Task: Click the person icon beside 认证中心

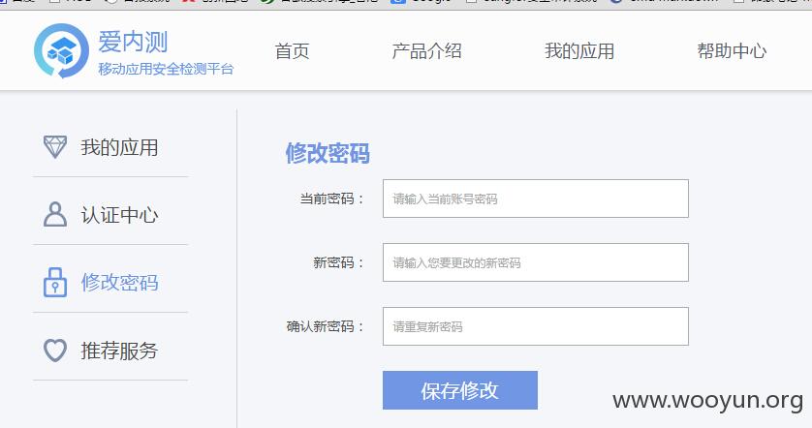Action: point(55,214)
